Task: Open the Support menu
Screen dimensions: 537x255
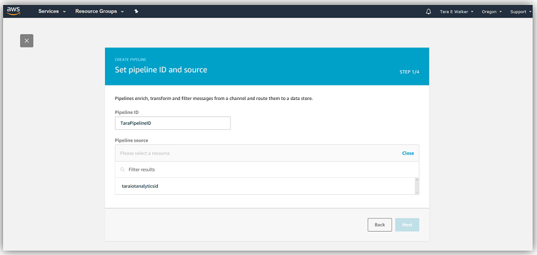Action: [x=521, y=11]
